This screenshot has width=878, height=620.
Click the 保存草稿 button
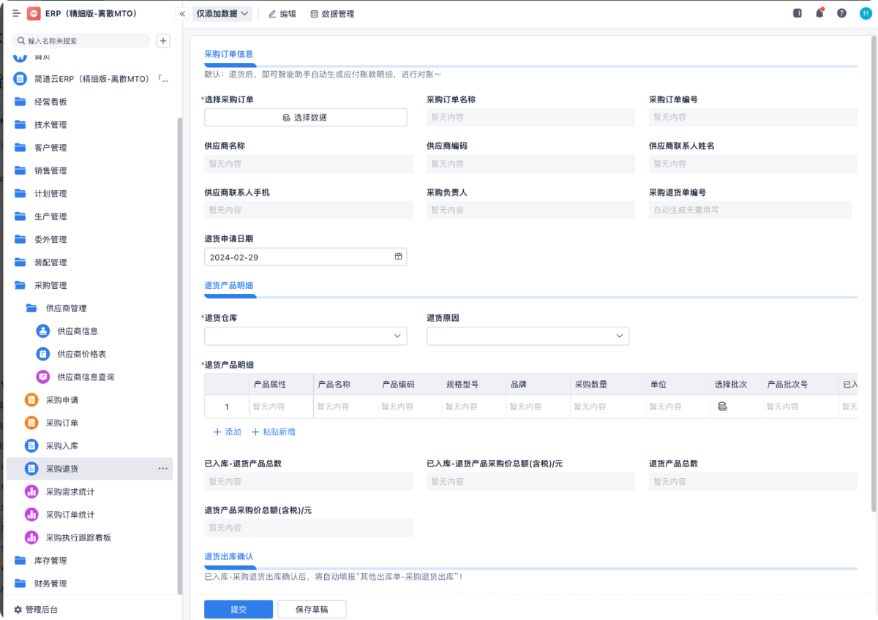coord(312,609)
